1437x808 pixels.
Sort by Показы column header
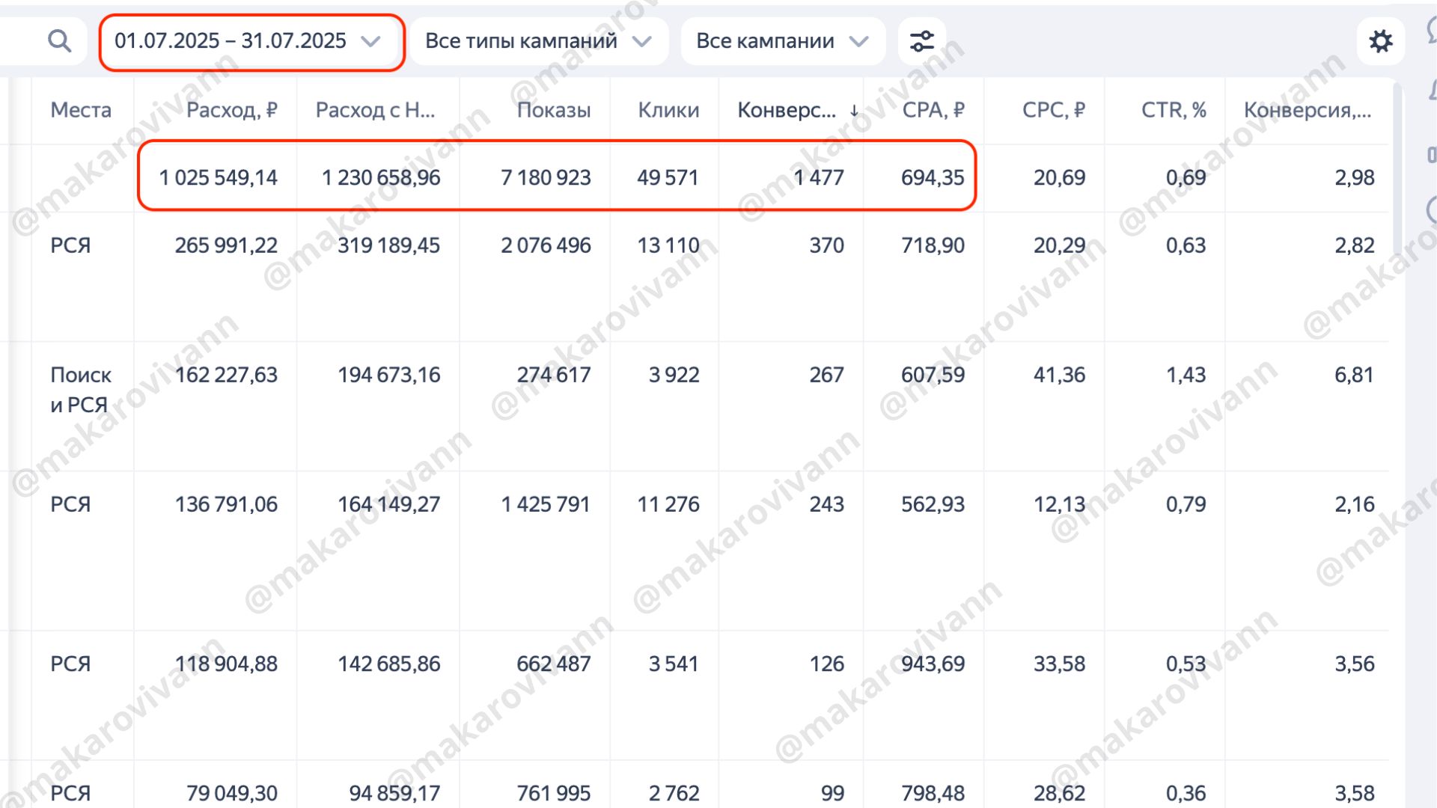[x=553, y=110]
